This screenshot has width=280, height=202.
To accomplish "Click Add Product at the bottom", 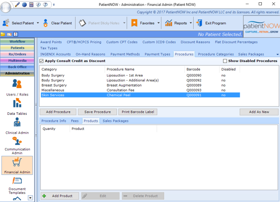I will pyautogui.click(x=60, y=196).
